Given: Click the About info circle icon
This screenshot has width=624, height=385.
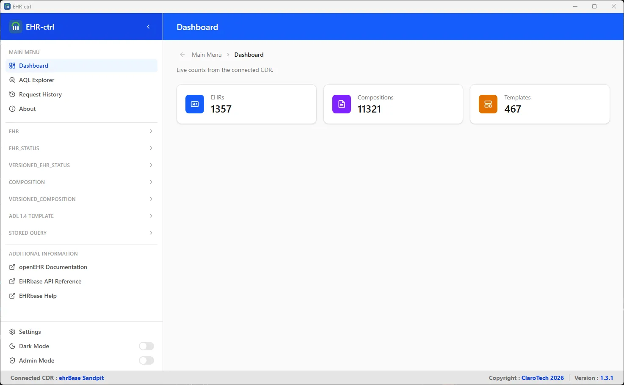Looking at the screenshot, I should [x=12, y=109].
